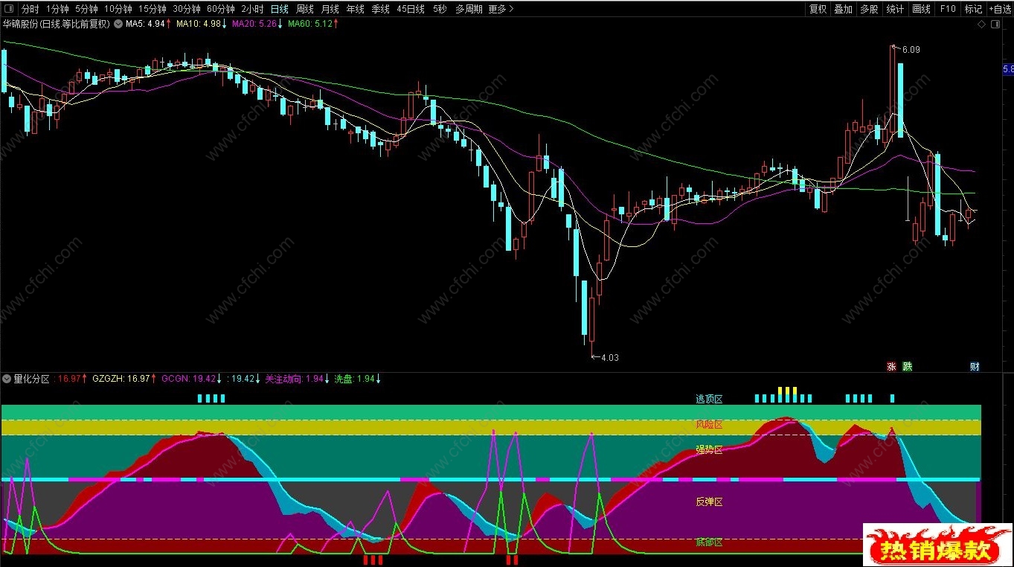The height and width of the screenshot is (567, 1014).
Task: Select the 60分钟 period tab
Action: click(x=221, y=9)
